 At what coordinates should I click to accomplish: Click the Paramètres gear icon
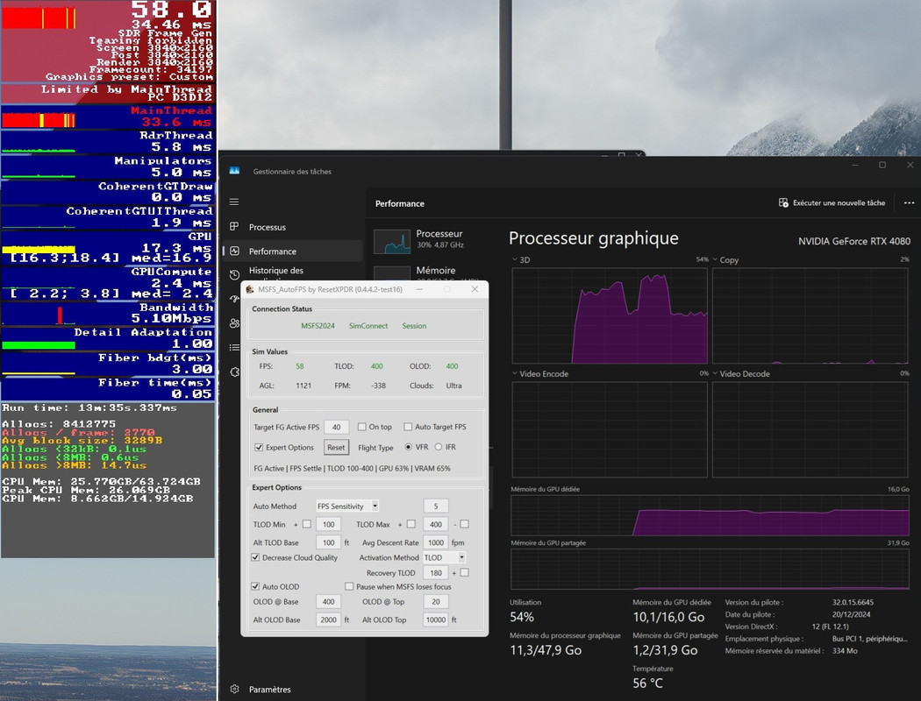[x=234, y=689]
